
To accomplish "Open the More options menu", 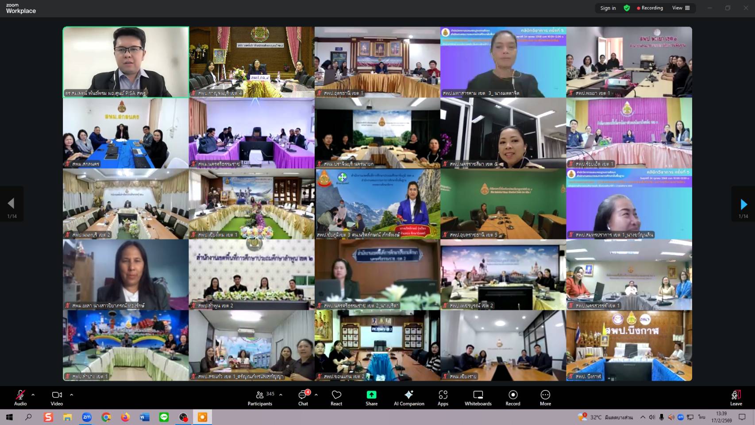I will [x=545, y=398].
